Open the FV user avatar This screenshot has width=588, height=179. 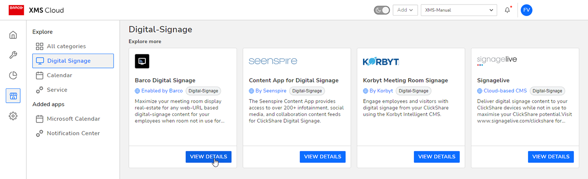click(527, 10)
